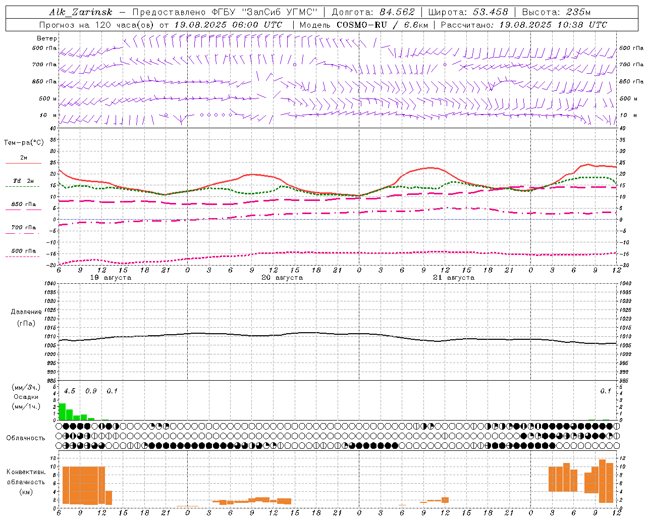
Task: Click the 850 гПа temperature legend entry
Action: [x=23, y=204]
